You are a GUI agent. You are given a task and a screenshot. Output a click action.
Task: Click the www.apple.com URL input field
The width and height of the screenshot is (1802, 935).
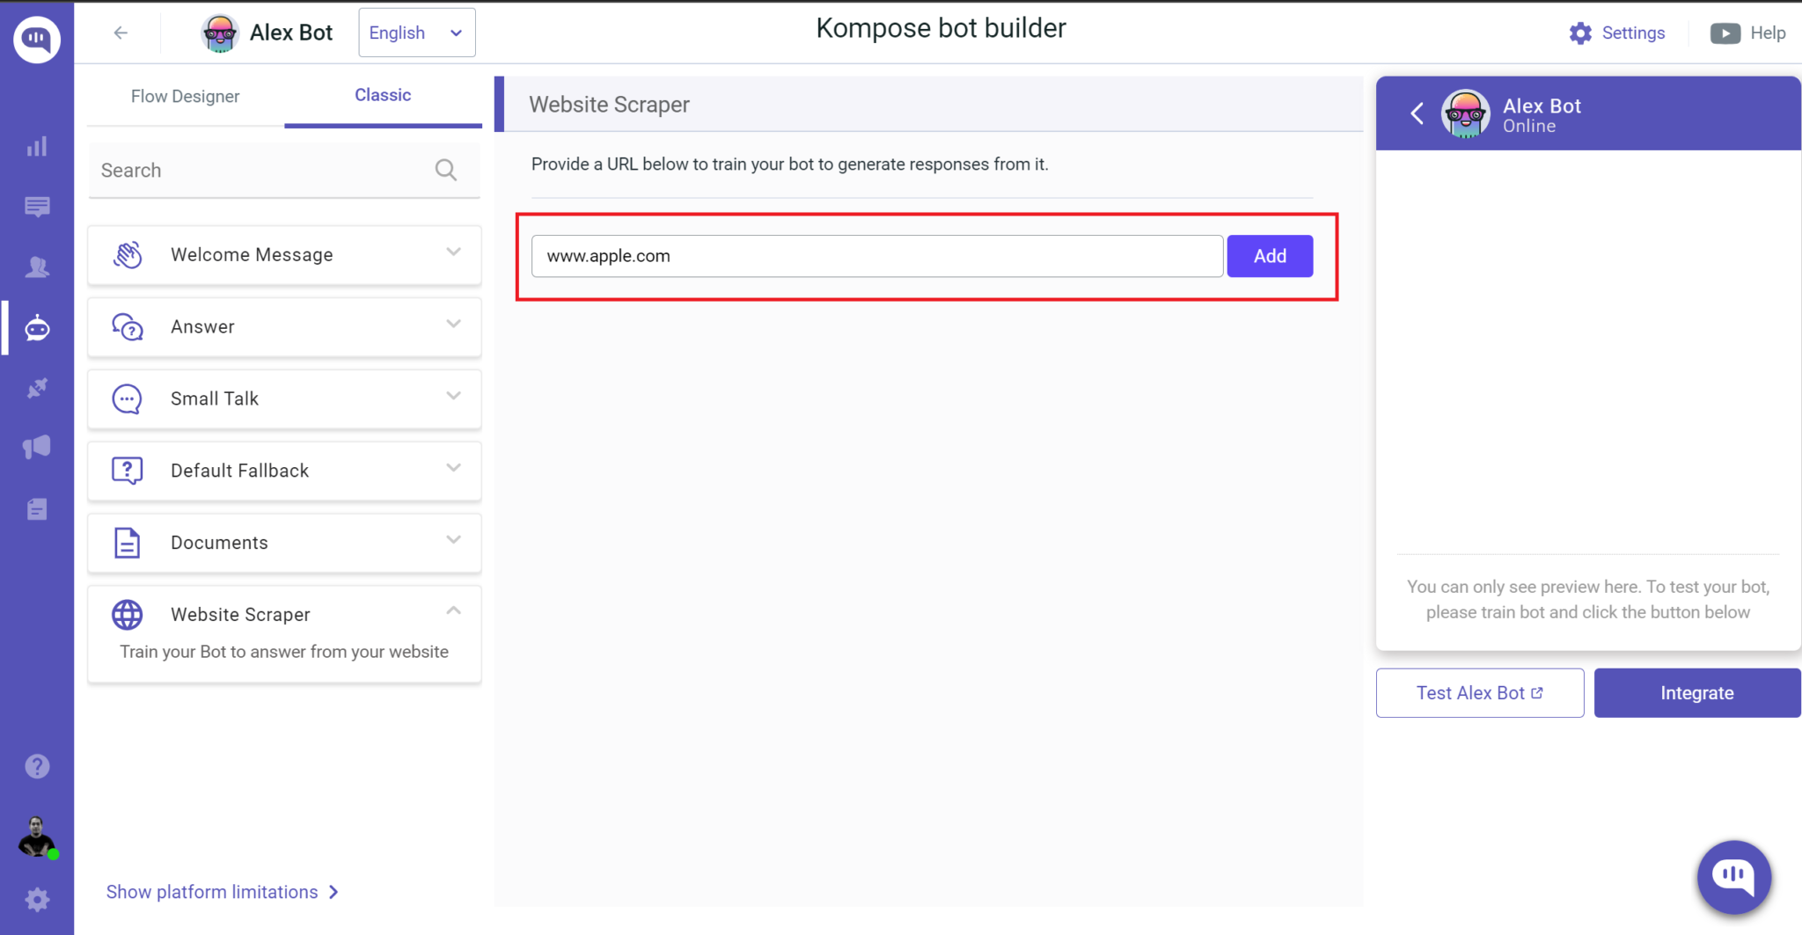click(x=875, y=256)
